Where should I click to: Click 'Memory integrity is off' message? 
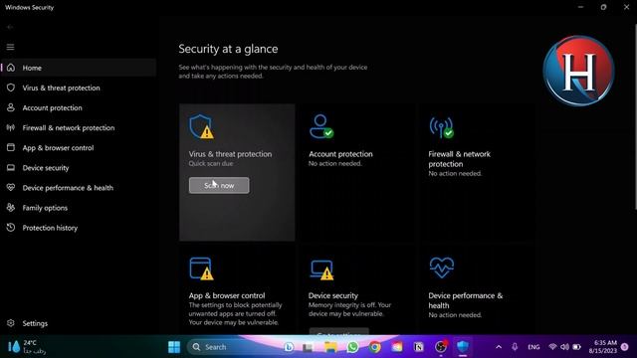click(x=349, y=309)
